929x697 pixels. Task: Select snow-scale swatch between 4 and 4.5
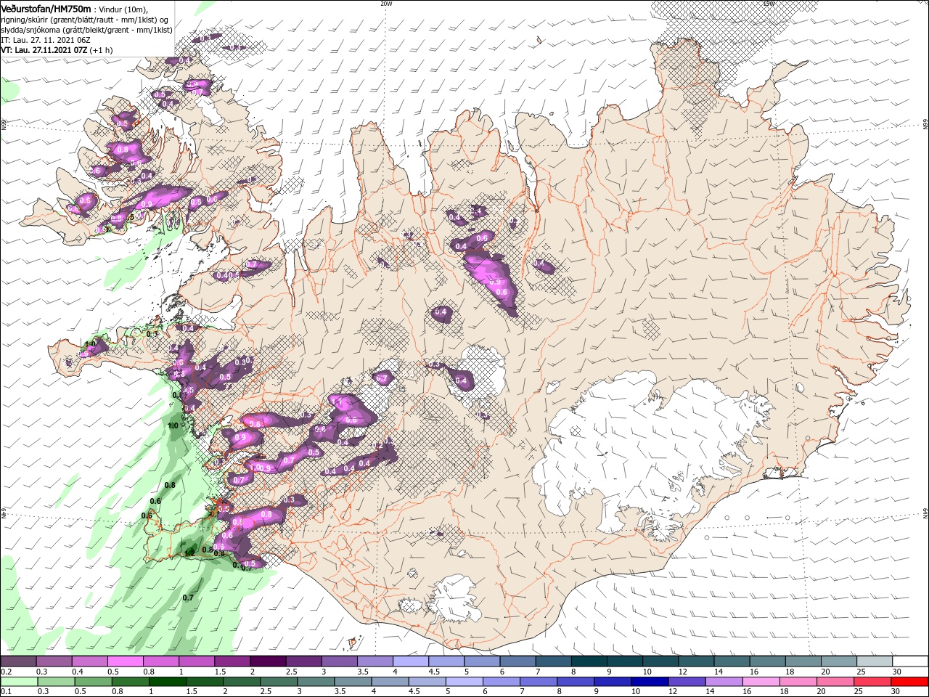(411, 661)
